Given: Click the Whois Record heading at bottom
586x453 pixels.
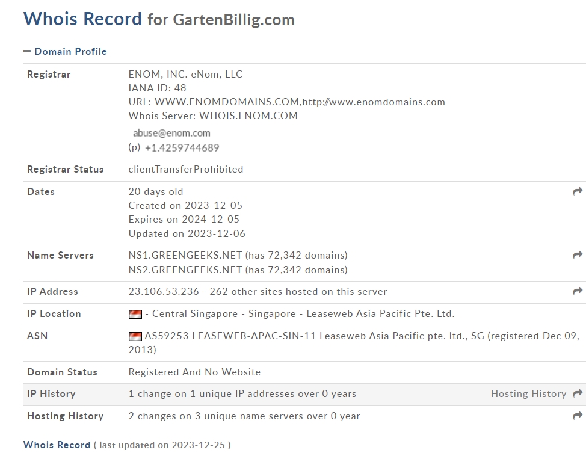Looking at the screenshot, I should [57, 445].
